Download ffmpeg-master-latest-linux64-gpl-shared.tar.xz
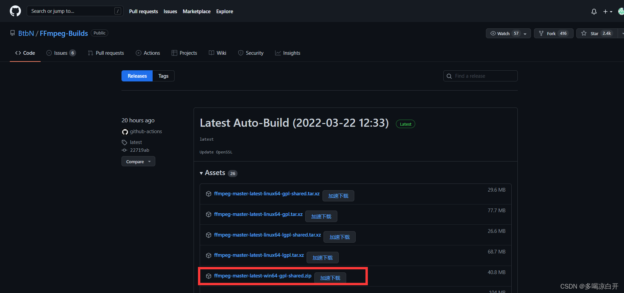The height and width of the screenshot is (293, 624). point(267,194)
